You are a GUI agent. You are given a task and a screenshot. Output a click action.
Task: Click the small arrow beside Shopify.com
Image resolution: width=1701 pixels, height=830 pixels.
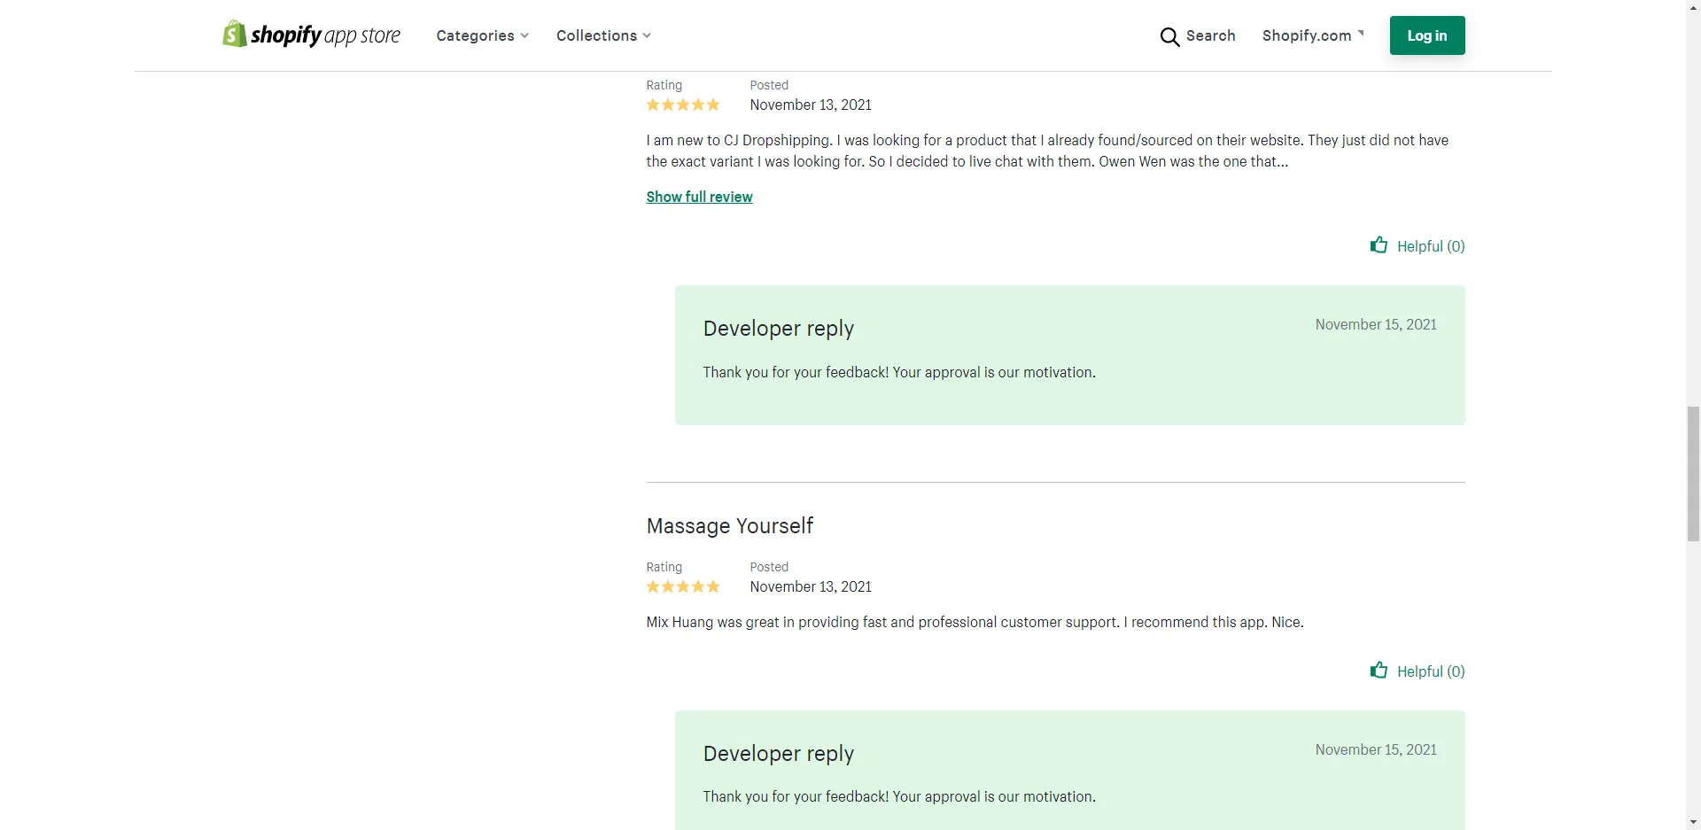1361,34
